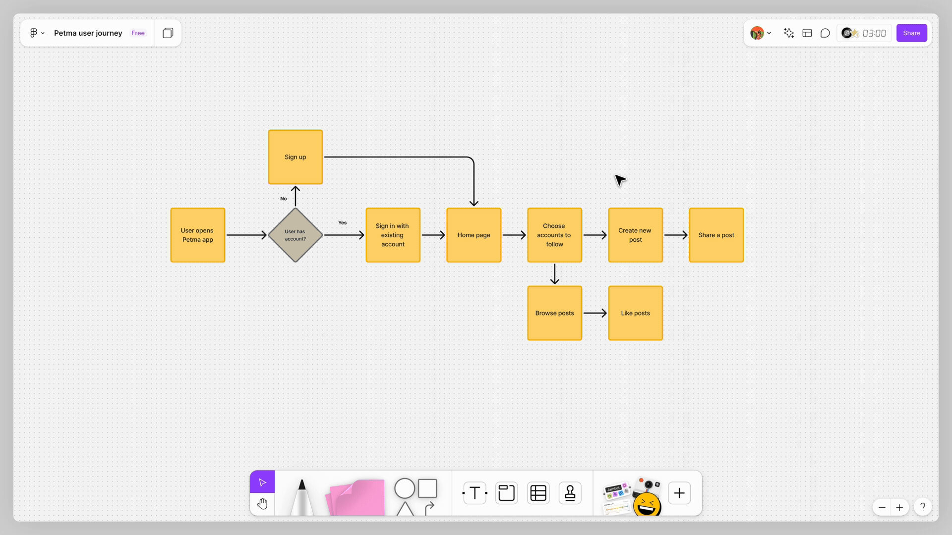The width and height of the screenshot is (952, 535).
Task: Open the stamp tool
Action: pyautogui.click(x=570, y=493)
